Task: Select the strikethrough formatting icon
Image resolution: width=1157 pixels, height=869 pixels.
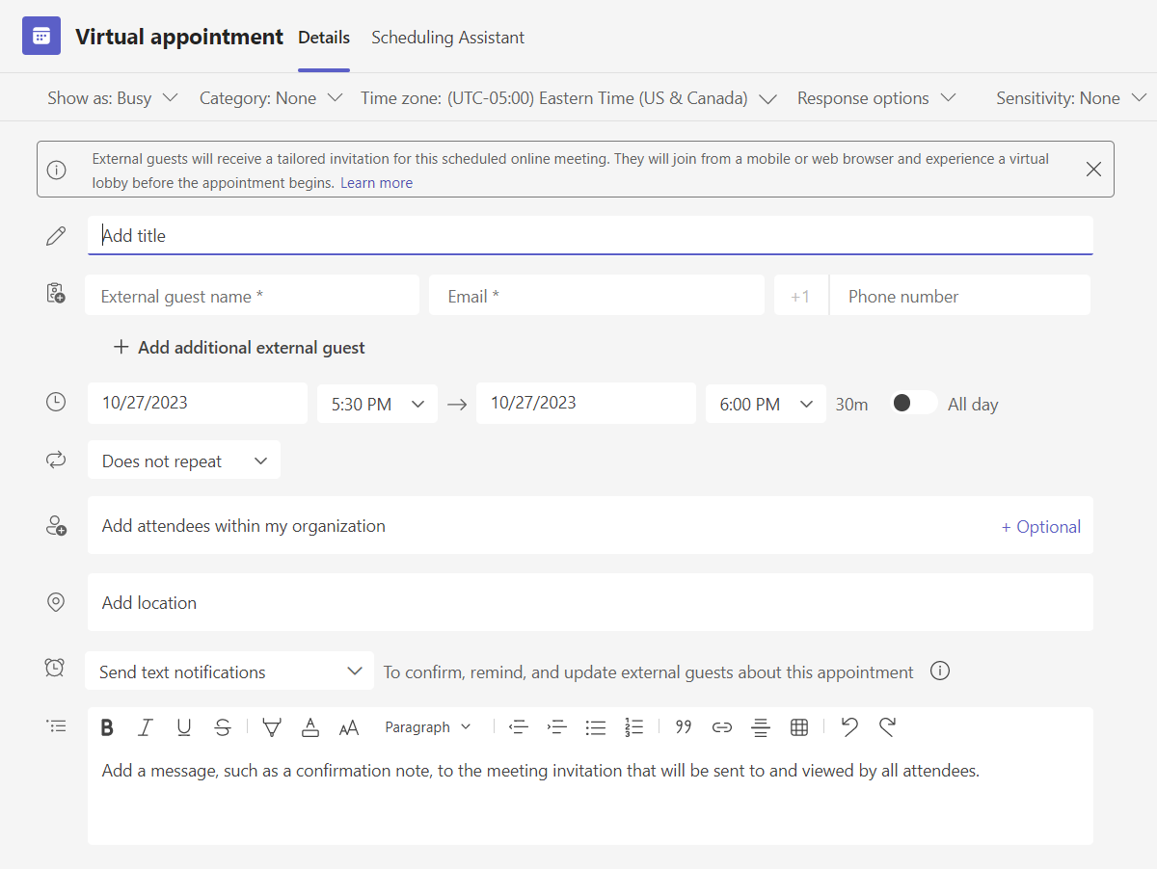Action: [223, 727]
